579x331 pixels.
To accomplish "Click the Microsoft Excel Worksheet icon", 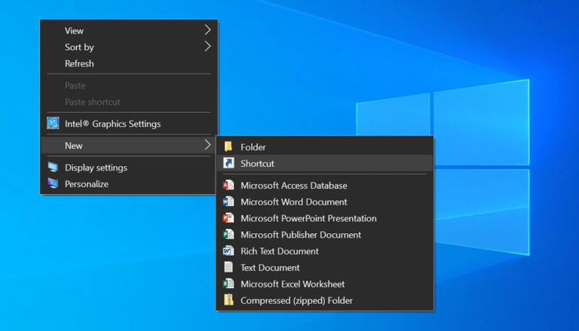I will 228,284.
